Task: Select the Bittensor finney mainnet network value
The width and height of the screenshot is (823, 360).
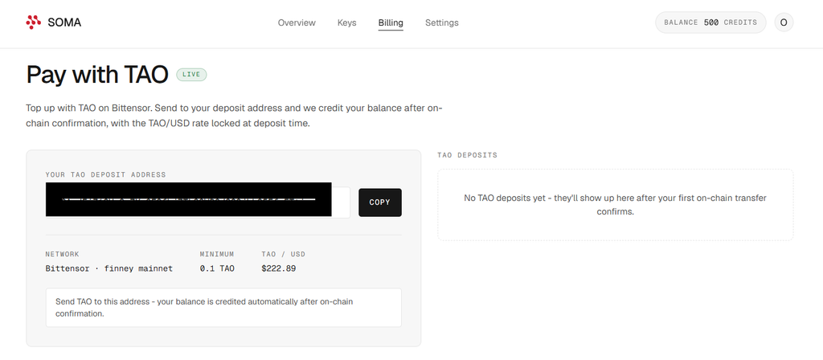Action: pyautogui.click(x=109, y=268)
